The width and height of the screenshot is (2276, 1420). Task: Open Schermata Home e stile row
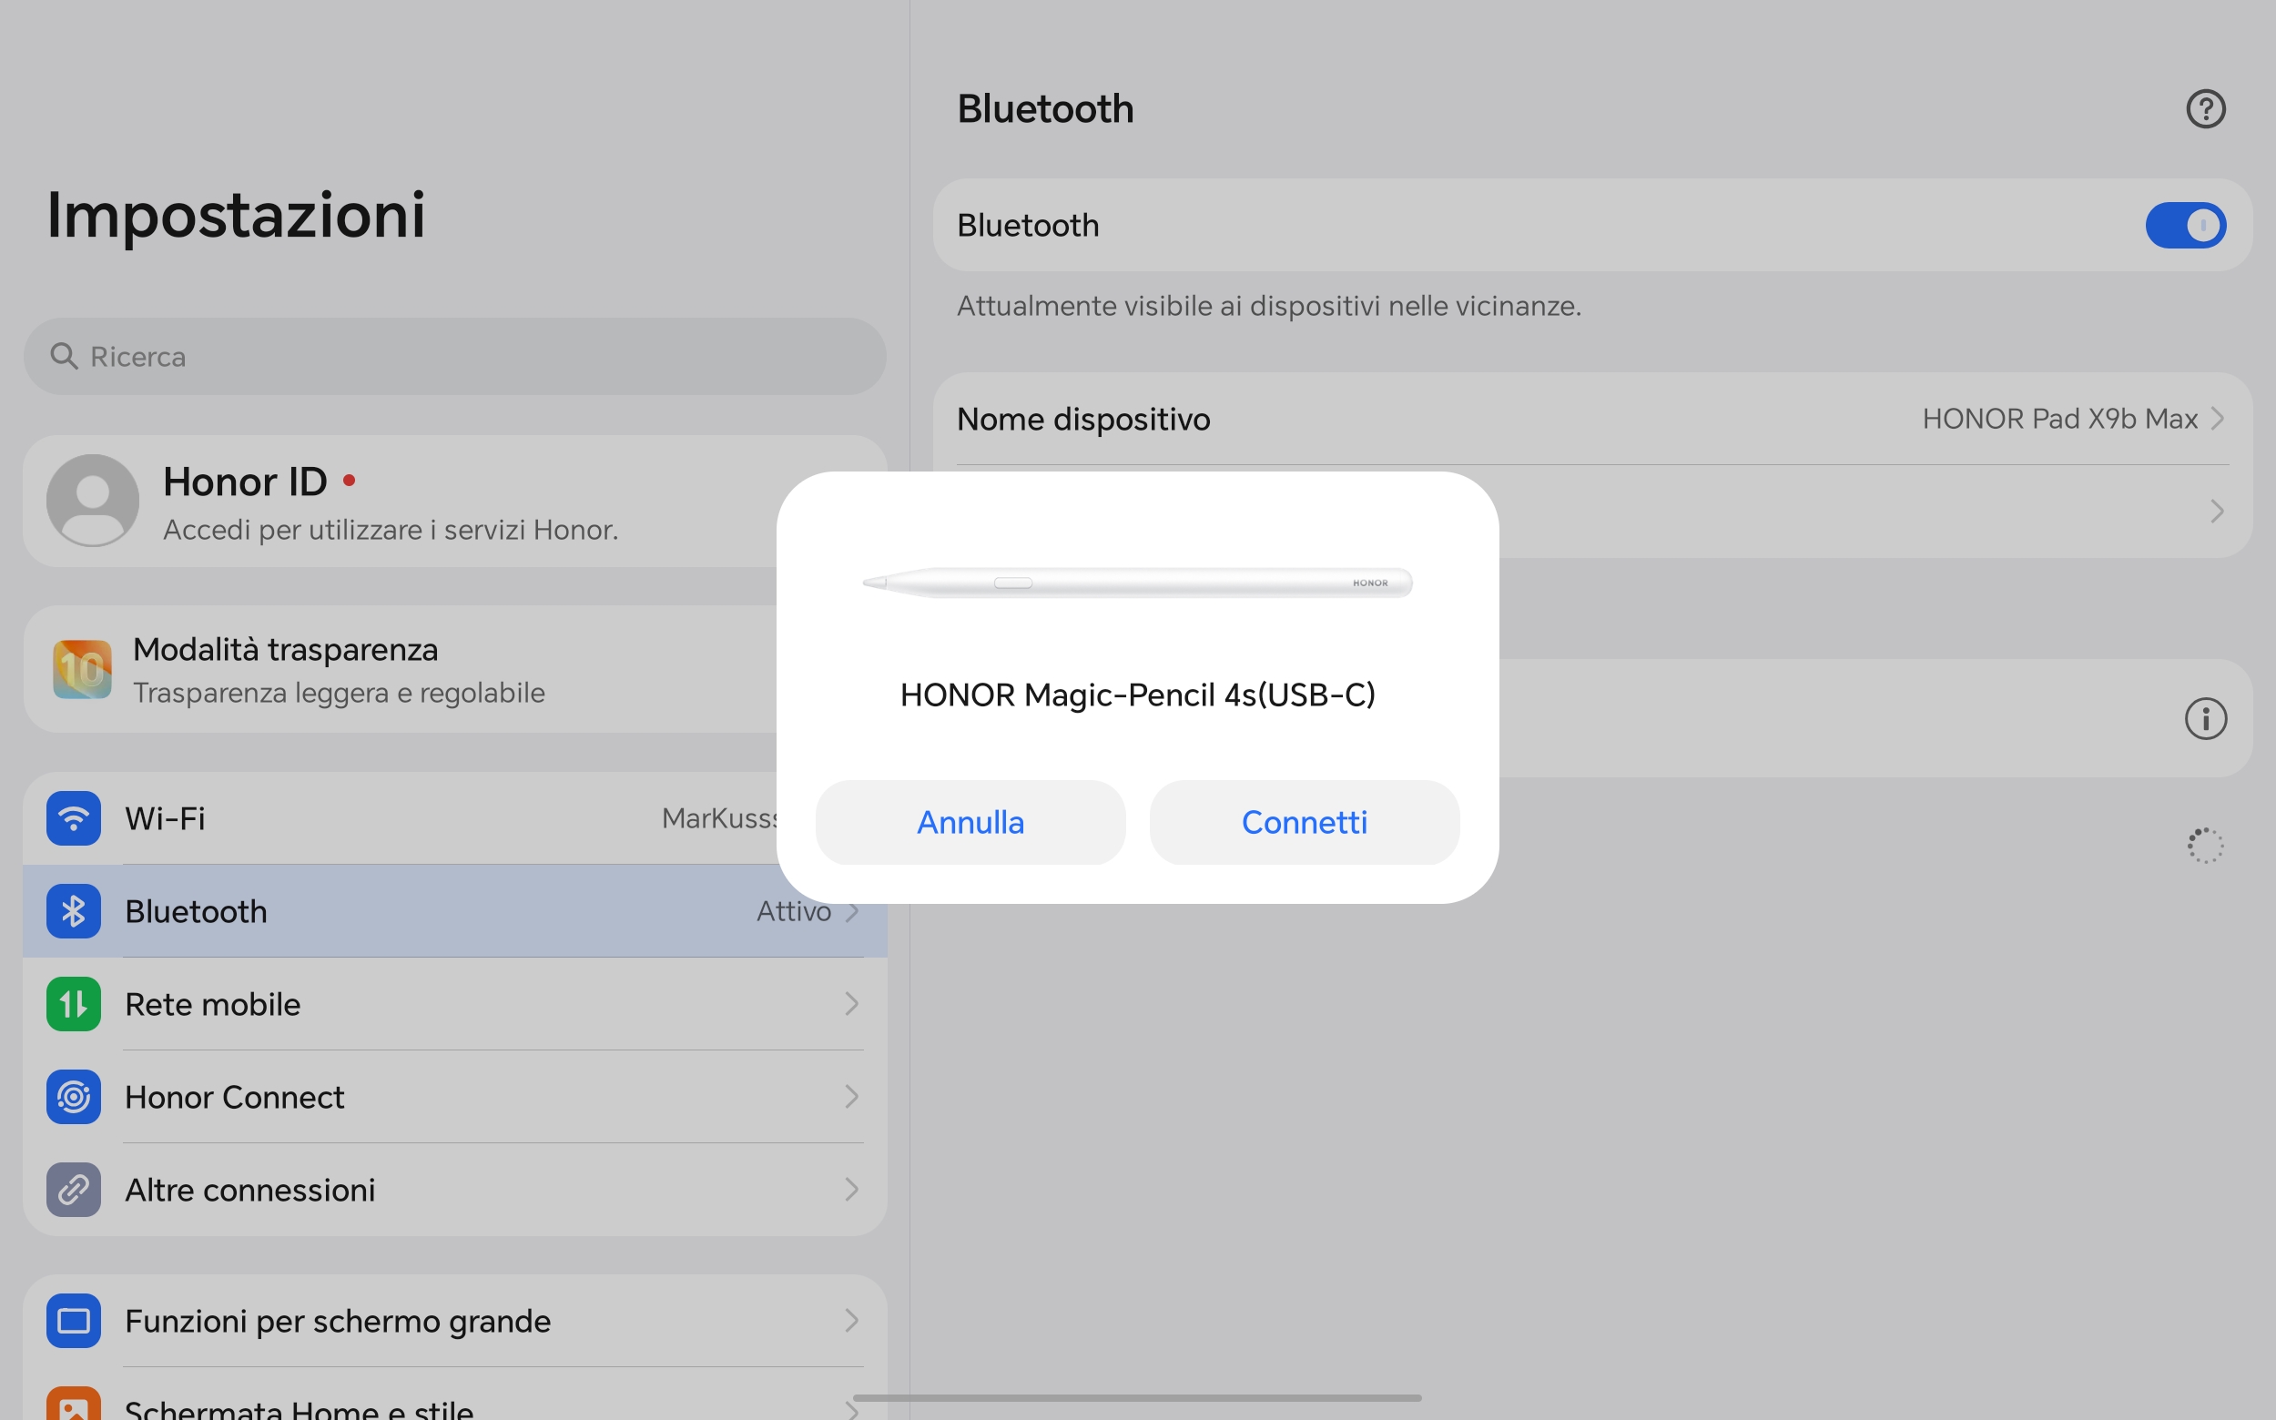[x=454, y=1395]
